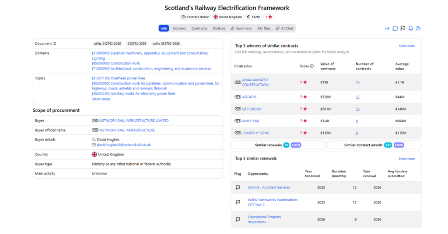Open the comment bubble icon
Screen dimensions: 448x234
pos(395,28)
